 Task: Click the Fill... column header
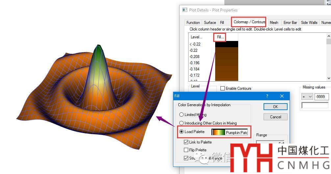(220, 37)
